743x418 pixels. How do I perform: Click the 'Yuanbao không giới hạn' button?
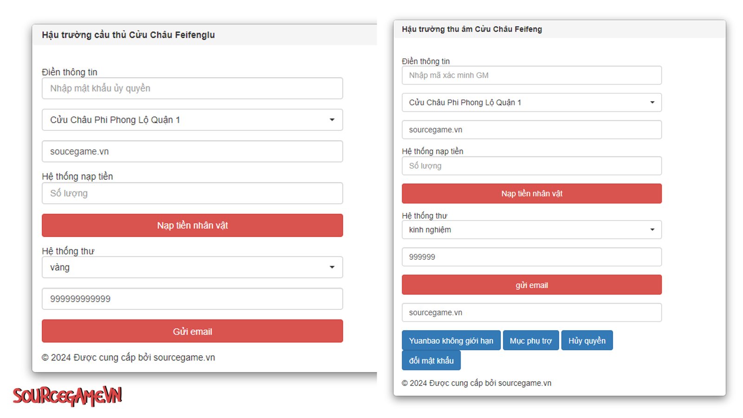[451, 340]
